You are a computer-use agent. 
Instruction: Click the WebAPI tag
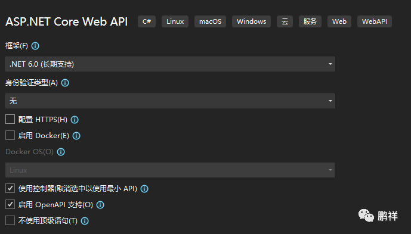click(x=375, y=21)
